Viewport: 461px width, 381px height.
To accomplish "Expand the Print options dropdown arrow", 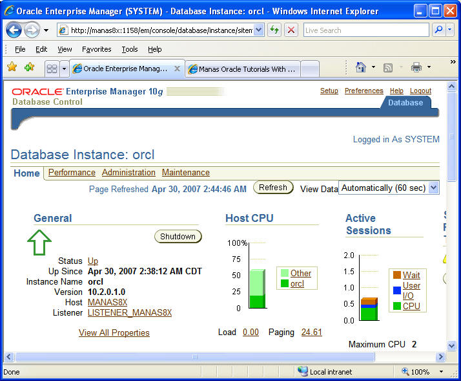I will point(429,67).
